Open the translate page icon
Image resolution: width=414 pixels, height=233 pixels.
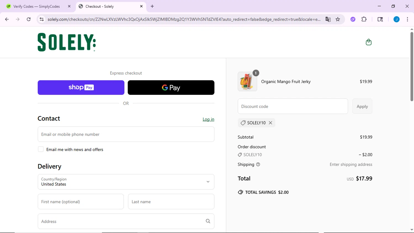[328, 19]
